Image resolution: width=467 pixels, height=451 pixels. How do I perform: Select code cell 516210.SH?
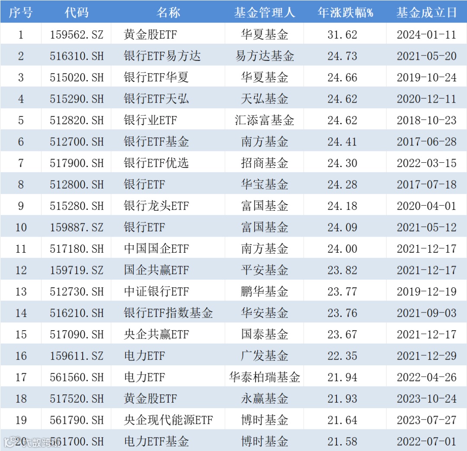77,313
